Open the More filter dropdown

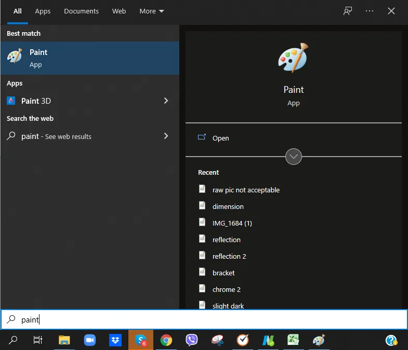pyautogui.click(x=152, y=11)
